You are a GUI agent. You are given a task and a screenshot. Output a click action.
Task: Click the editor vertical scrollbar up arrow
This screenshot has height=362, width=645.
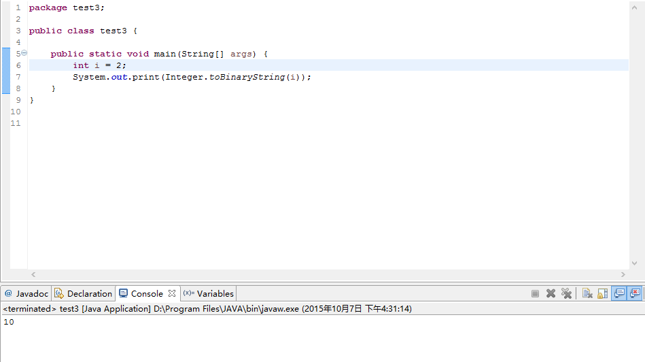pos(634,7)
